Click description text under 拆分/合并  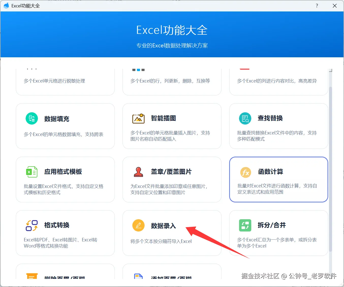point(277,243)
